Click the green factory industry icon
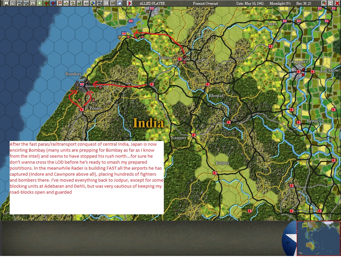This screenshot has width=341, height=261. click(x=79, y=3)
